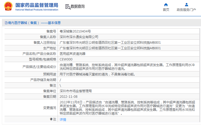Image resolution: width=201 pixels, height=126 pixels.
Task: Click the 预期用途 value text
Action: [x=98, y=74]
